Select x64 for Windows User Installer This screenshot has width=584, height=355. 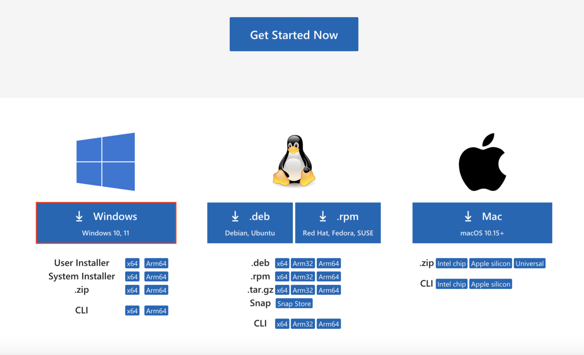[x=132, y=264]
